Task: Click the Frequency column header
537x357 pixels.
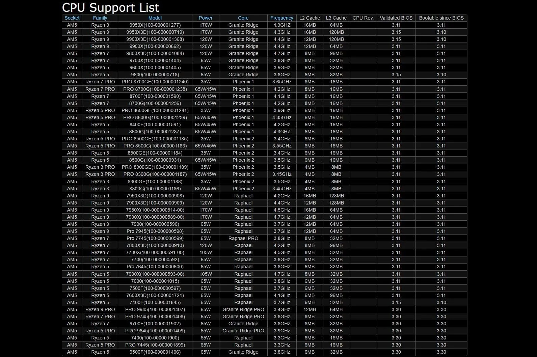Action: point(282,18)
